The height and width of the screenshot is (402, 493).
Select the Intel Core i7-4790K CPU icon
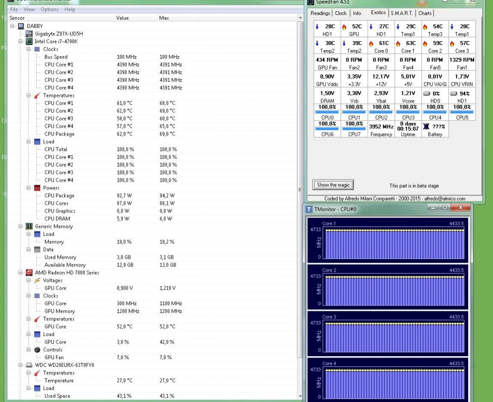point(29,42)
